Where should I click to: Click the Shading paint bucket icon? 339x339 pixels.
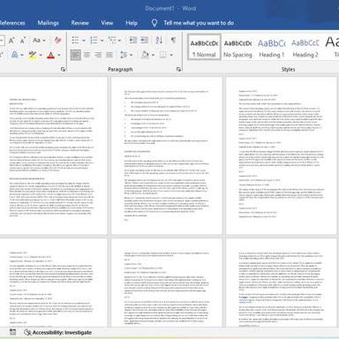pyautogui.click(x=146, y=55)
